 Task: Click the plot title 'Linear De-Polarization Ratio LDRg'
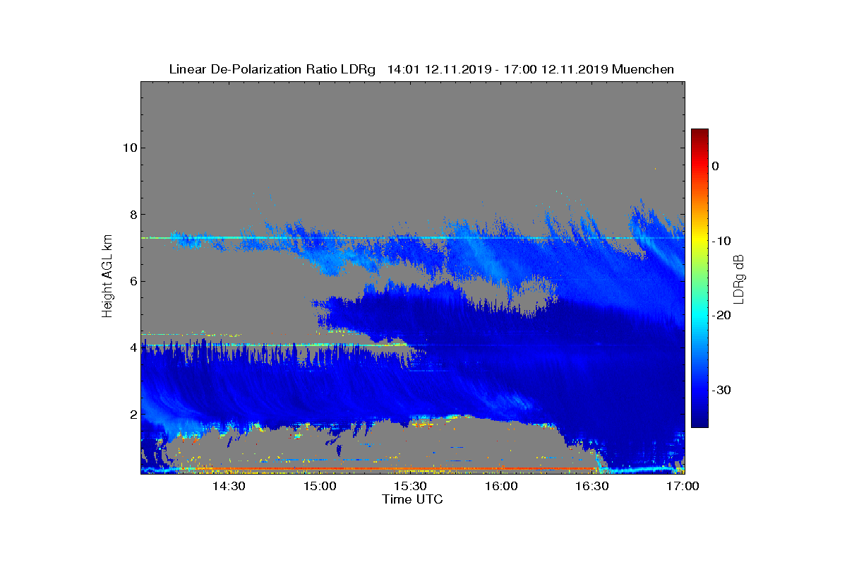273,69
